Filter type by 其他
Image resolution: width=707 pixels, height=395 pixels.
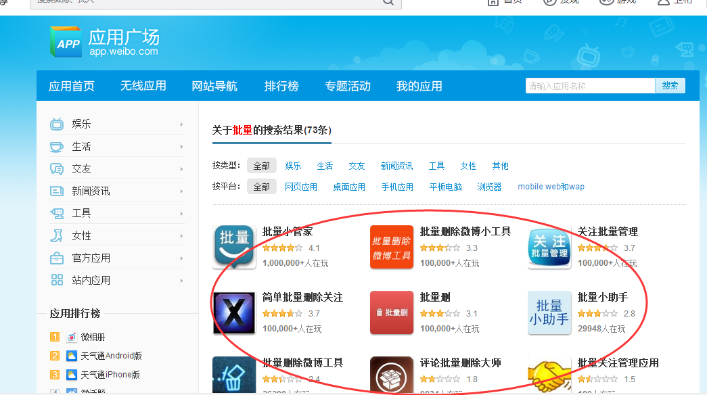[x=500, y=166]
